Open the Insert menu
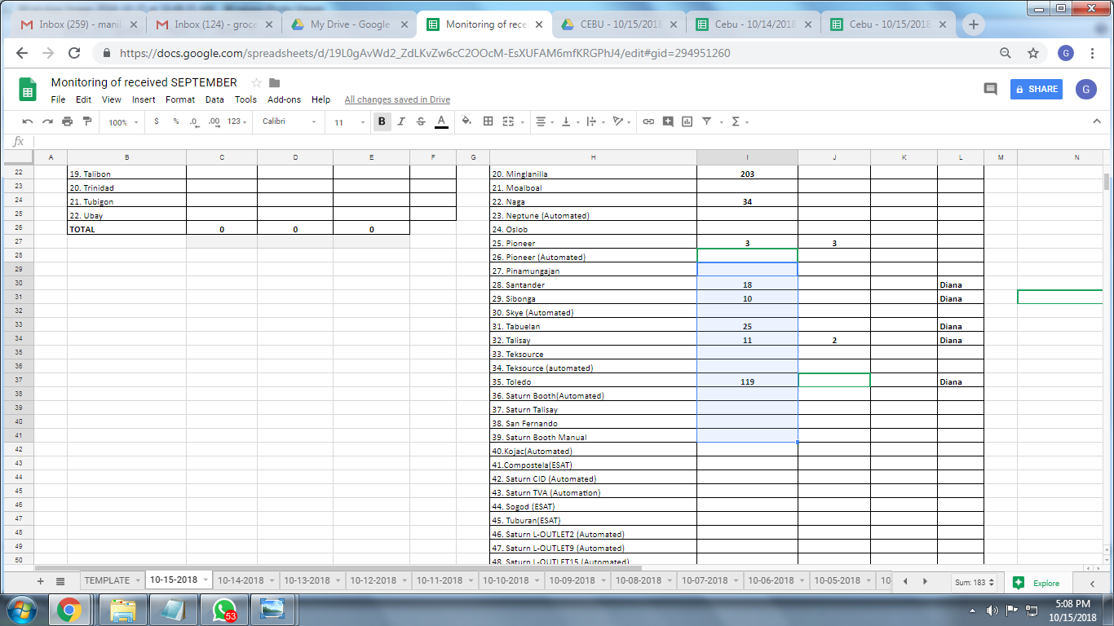This screenshot has width=1114, height=626. (x=144, y=99)
